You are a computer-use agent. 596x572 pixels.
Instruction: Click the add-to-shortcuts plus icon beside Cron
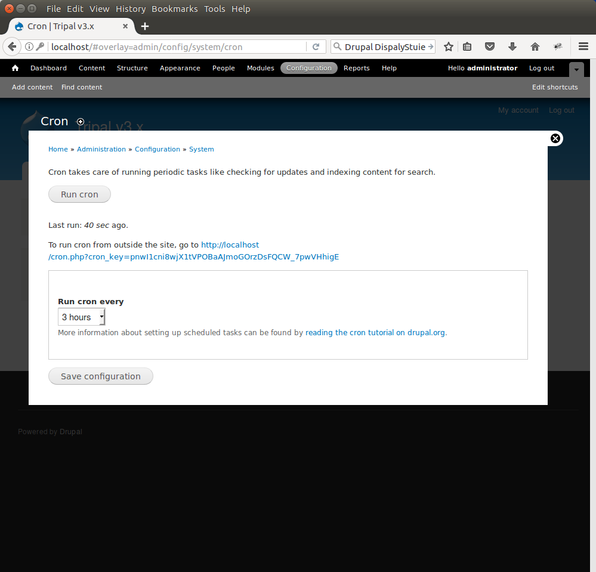click(81, 122)
